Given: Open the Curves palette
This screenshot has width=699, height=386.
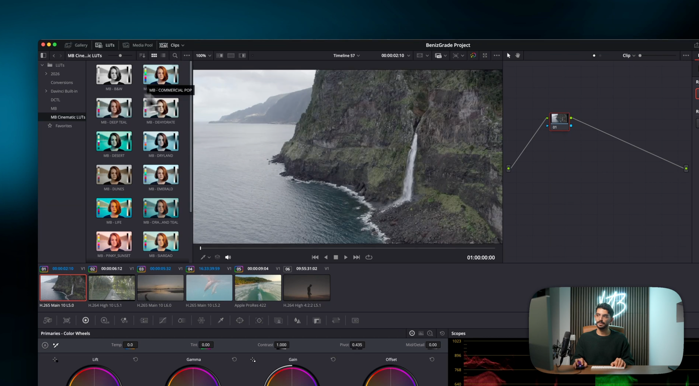Looking at the screenshot, I should tap(163, 320).
